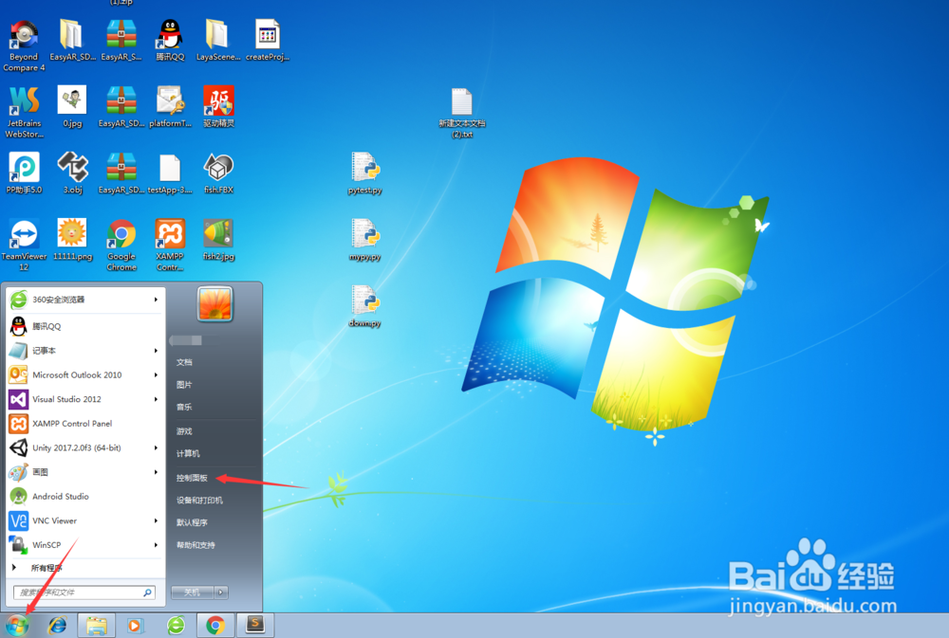Viewport: 949px width, 638px height.
Task: Launch XAMPP Control Panel from Start menu
Action: 84,424
